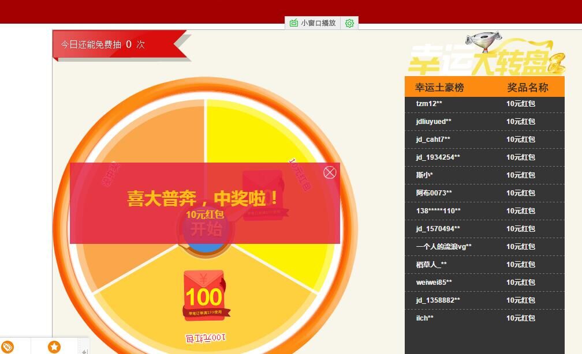The height and width of the screenshot is (354, 582).
Task: Click the 10元红包 prize label in popup
Action: tap(205, 214)
